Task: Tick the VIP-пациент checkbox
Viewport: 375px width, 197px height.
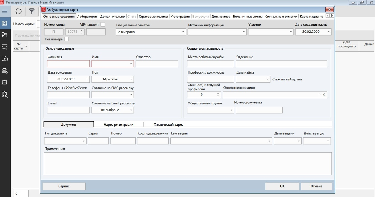Action: 102,25
